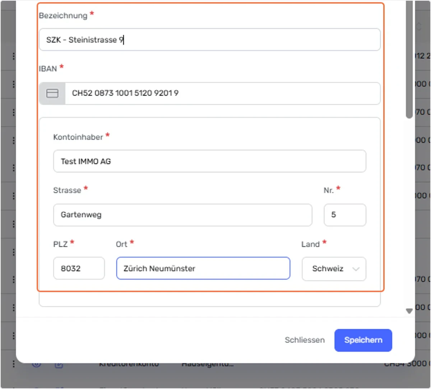This screenshot has width=431, height=389.
Task: Click the card icon beside the IBAN field
Action: [x=52, y=93]
